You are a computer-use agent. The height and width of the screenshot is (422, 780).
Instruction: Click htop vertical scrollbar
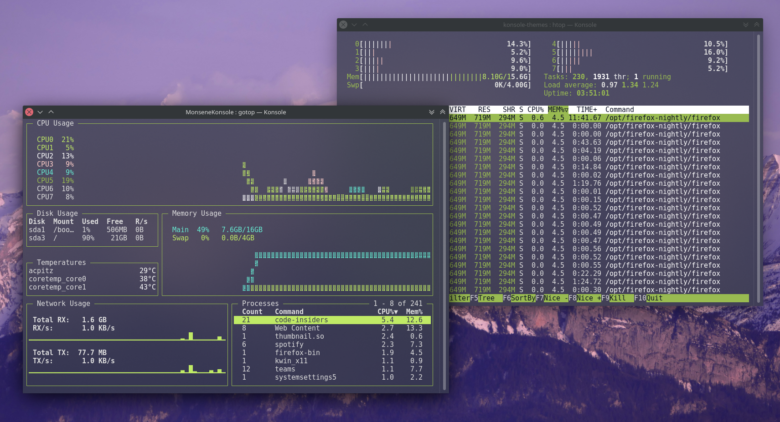(759, 168)
